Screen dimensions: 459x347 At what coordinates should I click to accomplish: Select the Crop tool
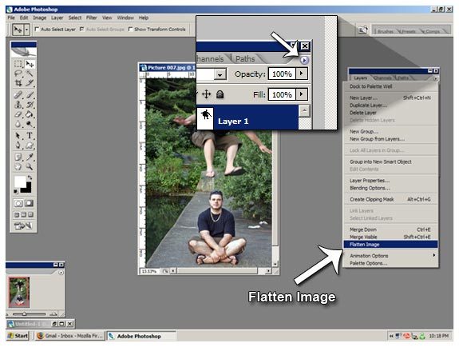(x=18, y=83)
